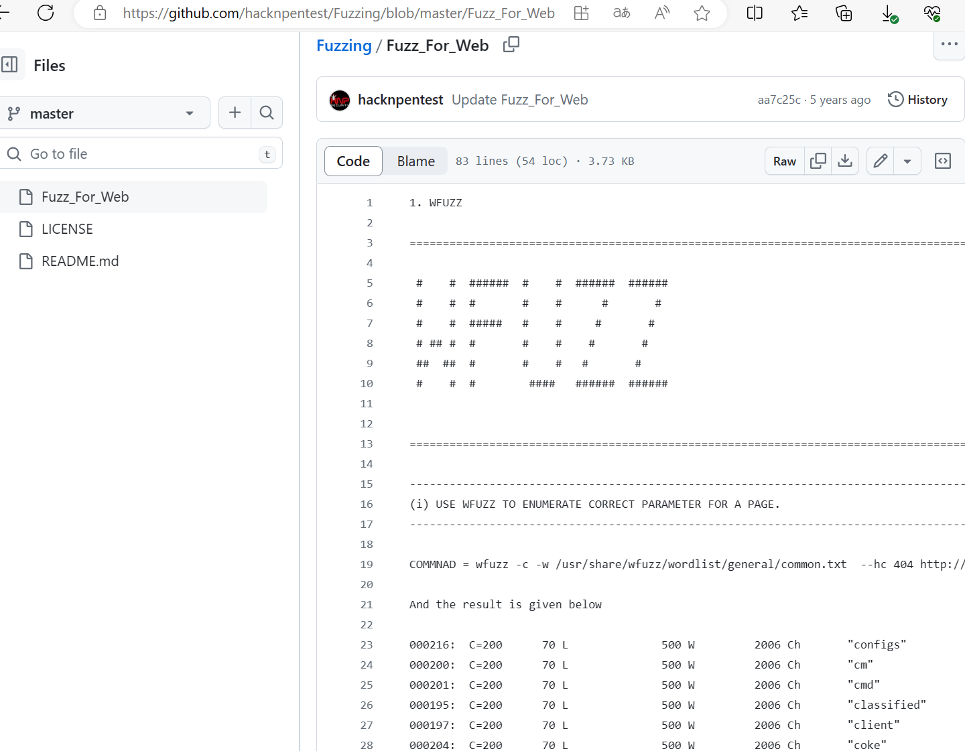
Task: Click 'And the result is given below'
Action: point(505,604)
